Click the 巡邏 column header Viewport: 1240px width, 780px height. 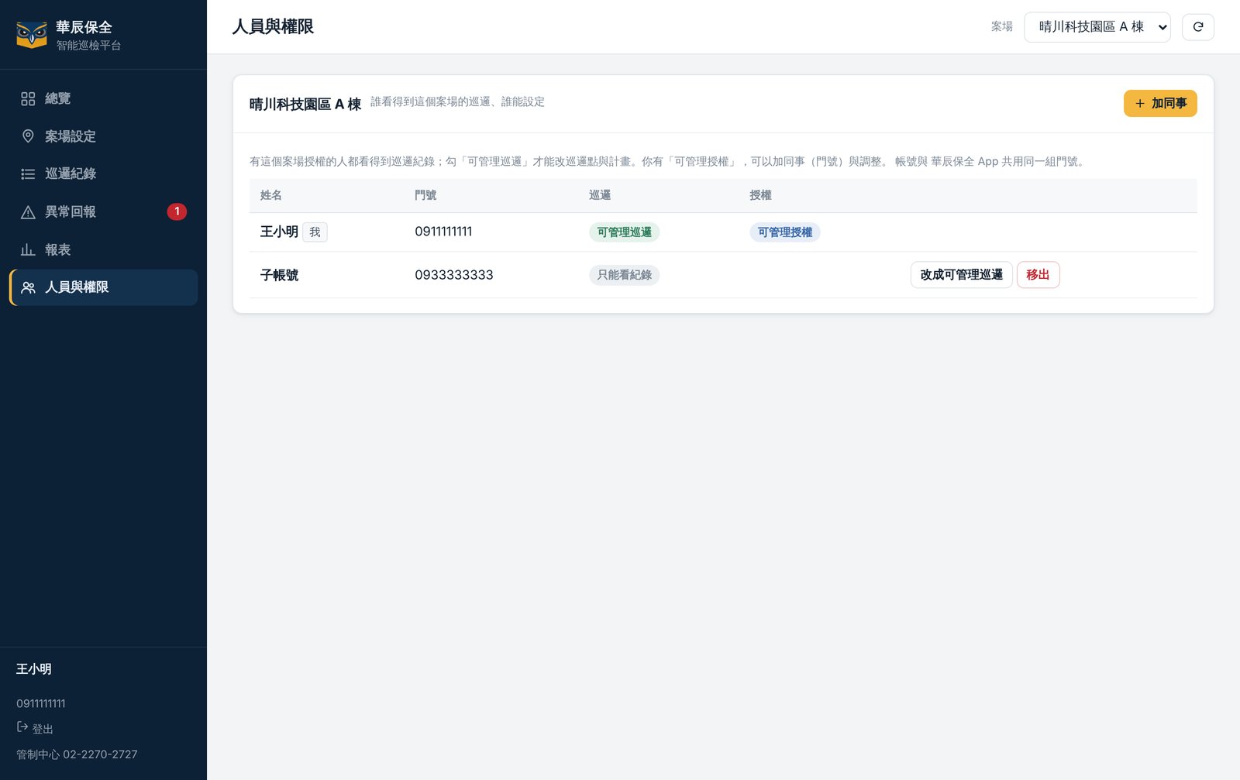[x=600, y=195]
